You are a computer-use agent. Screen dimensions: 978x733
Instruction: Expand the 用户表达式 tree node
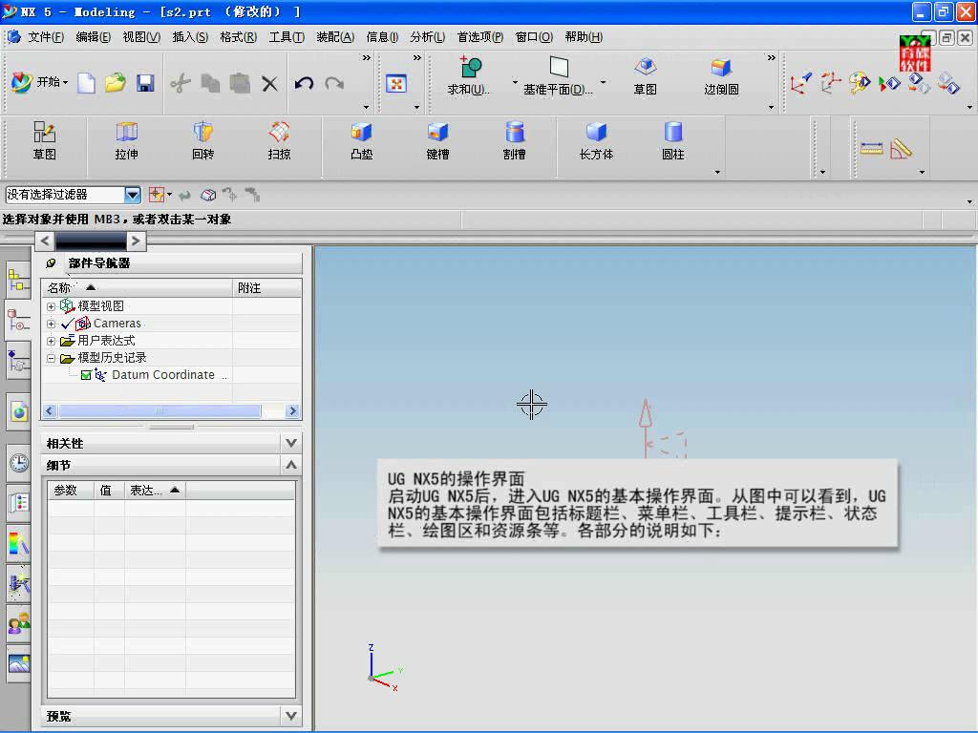52,341
